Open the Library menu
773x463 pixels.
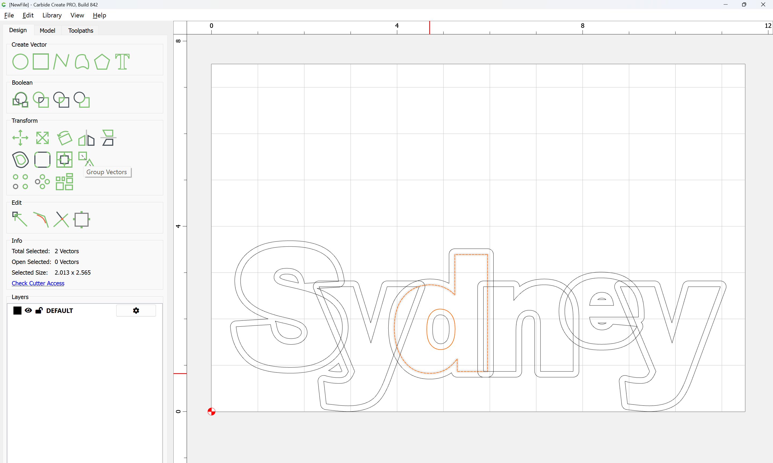tap(52, 15)
